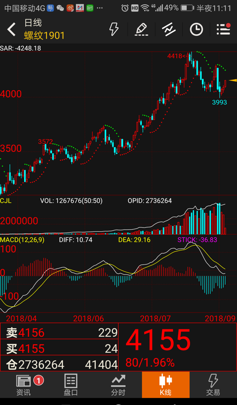Tap the alarm clock status icon
This screenshot has height=405, width=237.
pyautogui.click(x=125, y=8)
